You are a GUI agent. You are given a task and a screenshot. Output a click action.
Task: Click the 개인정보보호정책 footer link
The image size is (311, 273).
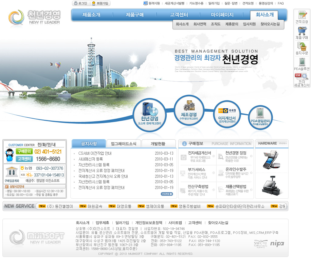click(x=149, y=223)
